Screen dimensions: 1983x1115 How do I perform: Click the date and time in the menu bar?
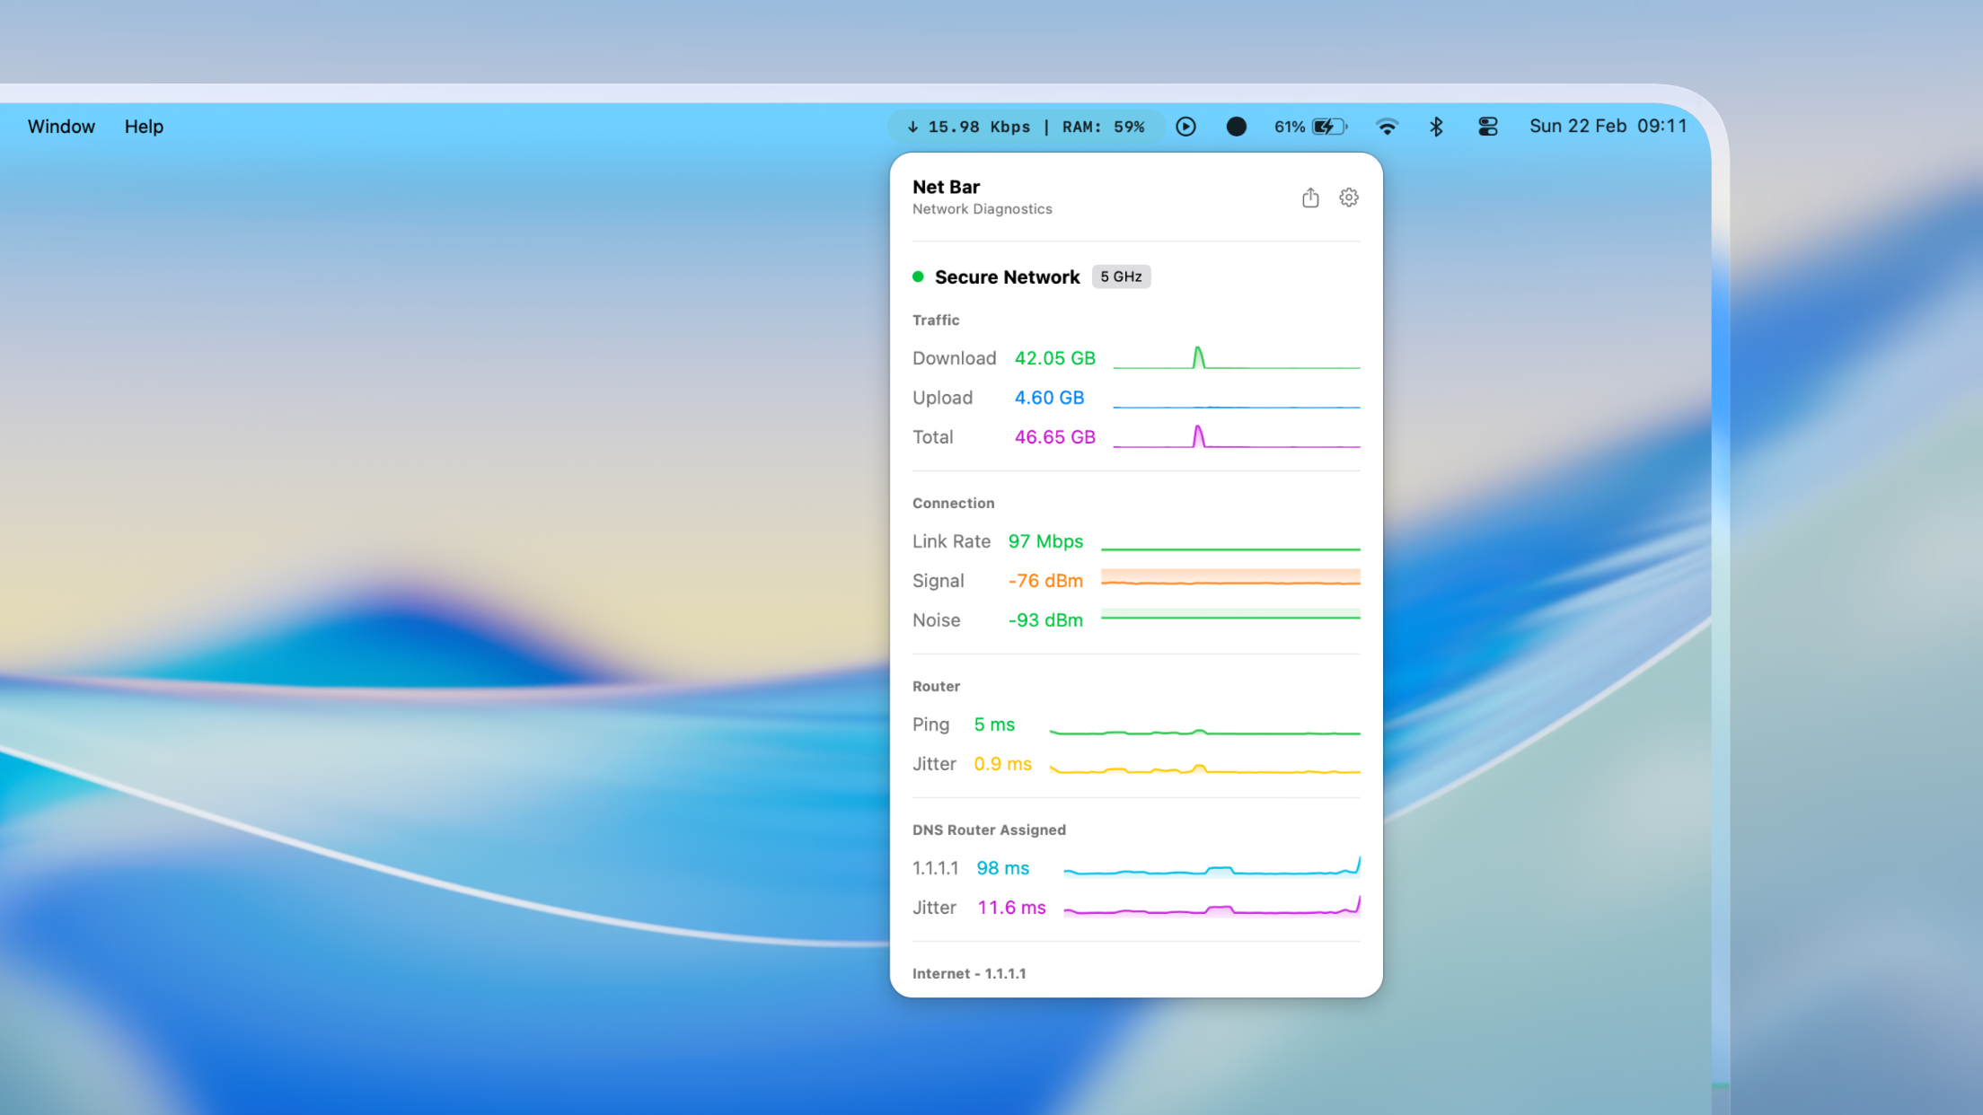click(x=1608, y=127)
